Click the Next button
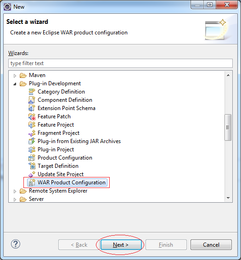 pos(121,245)
